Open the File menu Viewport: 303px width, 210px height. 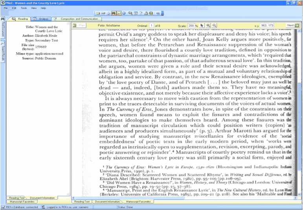pos(6,8)
